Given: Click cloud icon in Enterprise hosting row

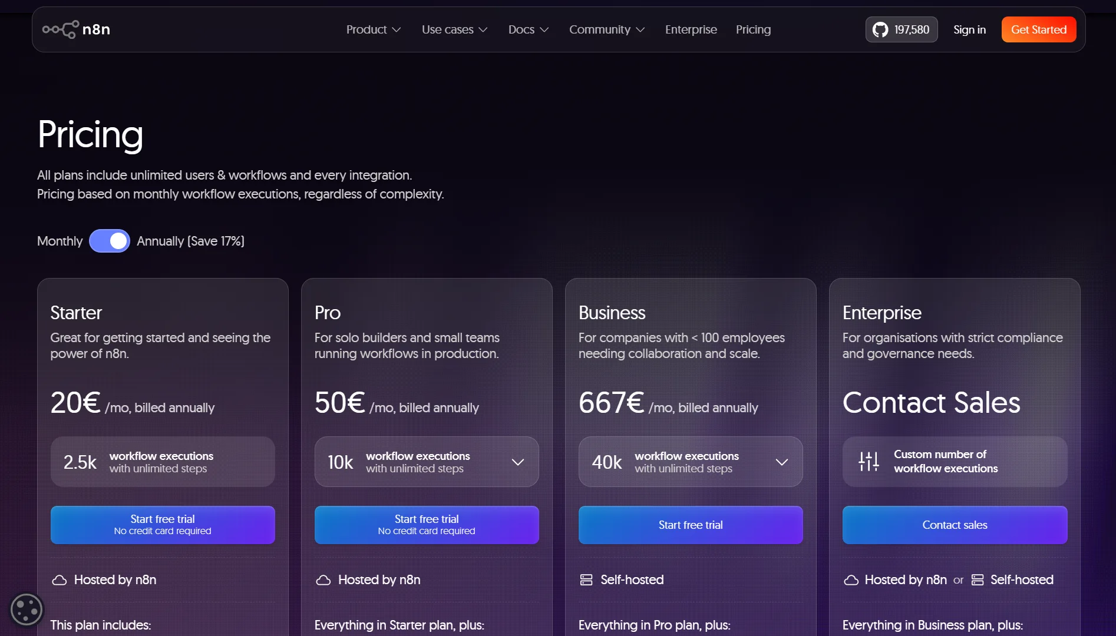Looking at the screenshot, I should pyautogui.click(x=851, y=580).
